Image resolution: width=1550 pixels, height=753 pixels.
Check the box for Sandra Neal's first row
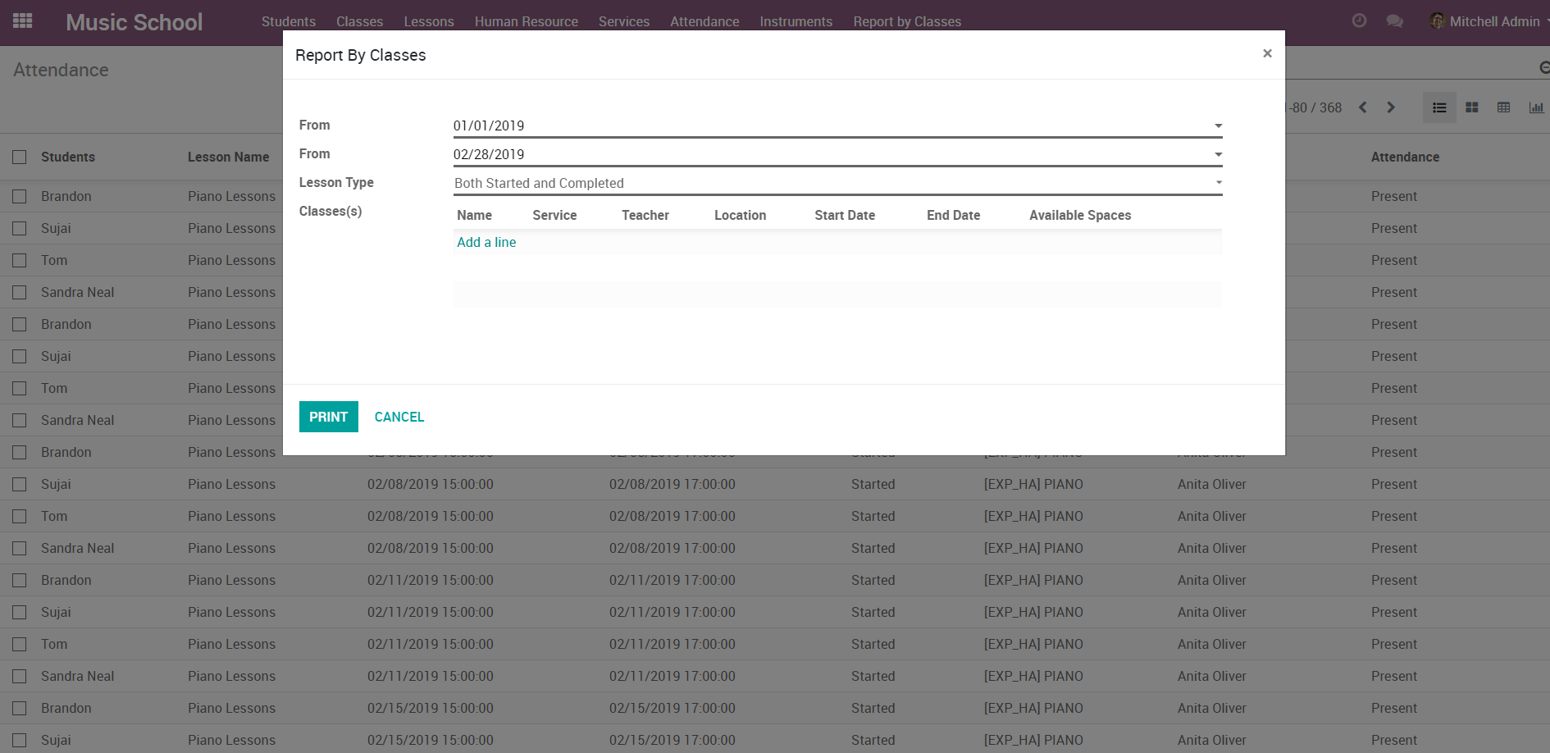coord(20,292)
